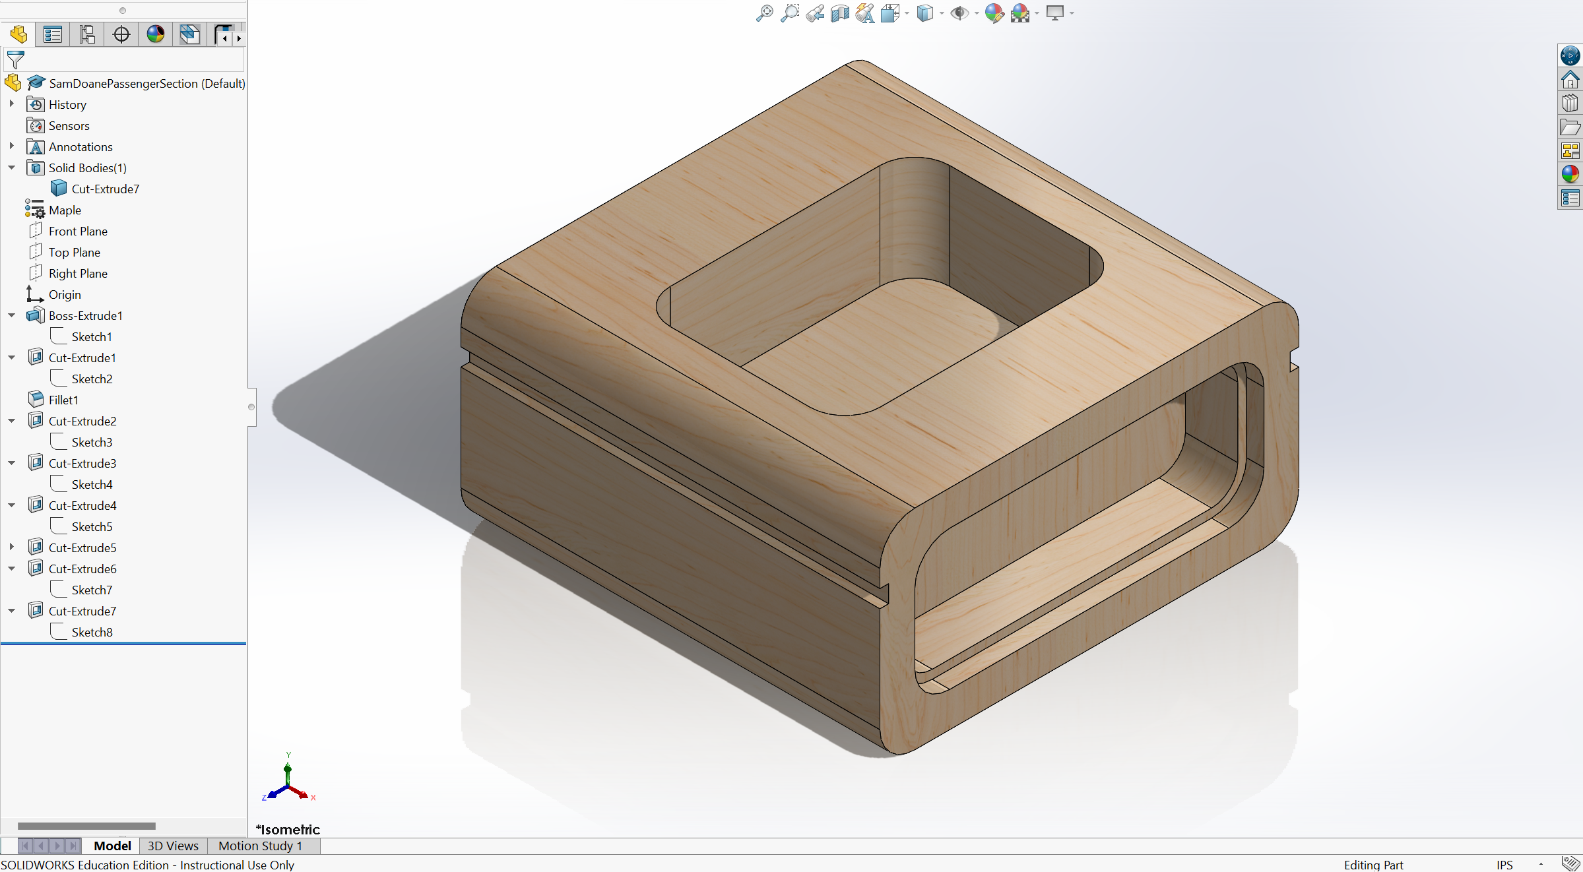The height and width of the screenshot is (872, 1583).
Task: Expand the History tree node
Action: (11, 104)
